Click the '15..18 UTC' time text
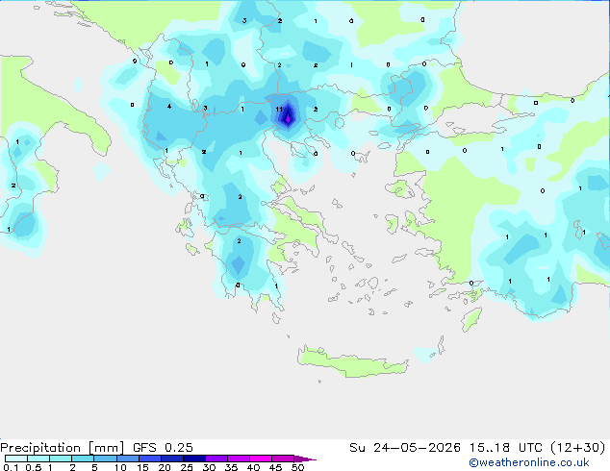This screenshot has width=610, height=471. click(x=505, y=448)
